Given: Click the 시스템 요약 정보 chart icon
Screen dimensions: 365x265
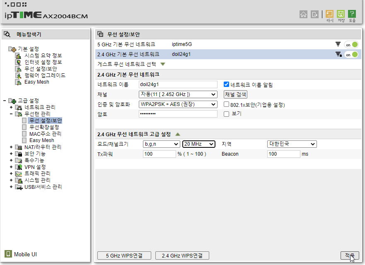Looking at the screenshot, I should pos(18,56).
